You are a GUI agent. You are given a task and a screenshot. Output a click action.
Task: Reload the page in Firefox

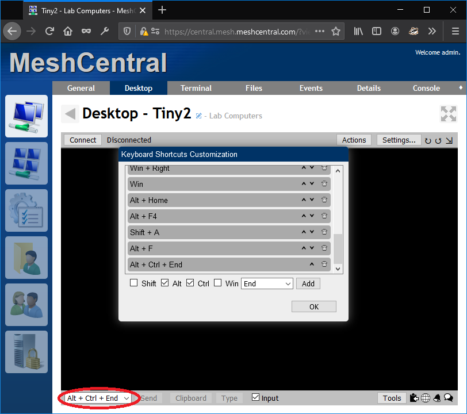click(x=49, y=31)
